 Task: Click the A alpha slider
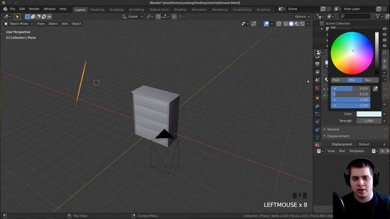tap(350, 105)
